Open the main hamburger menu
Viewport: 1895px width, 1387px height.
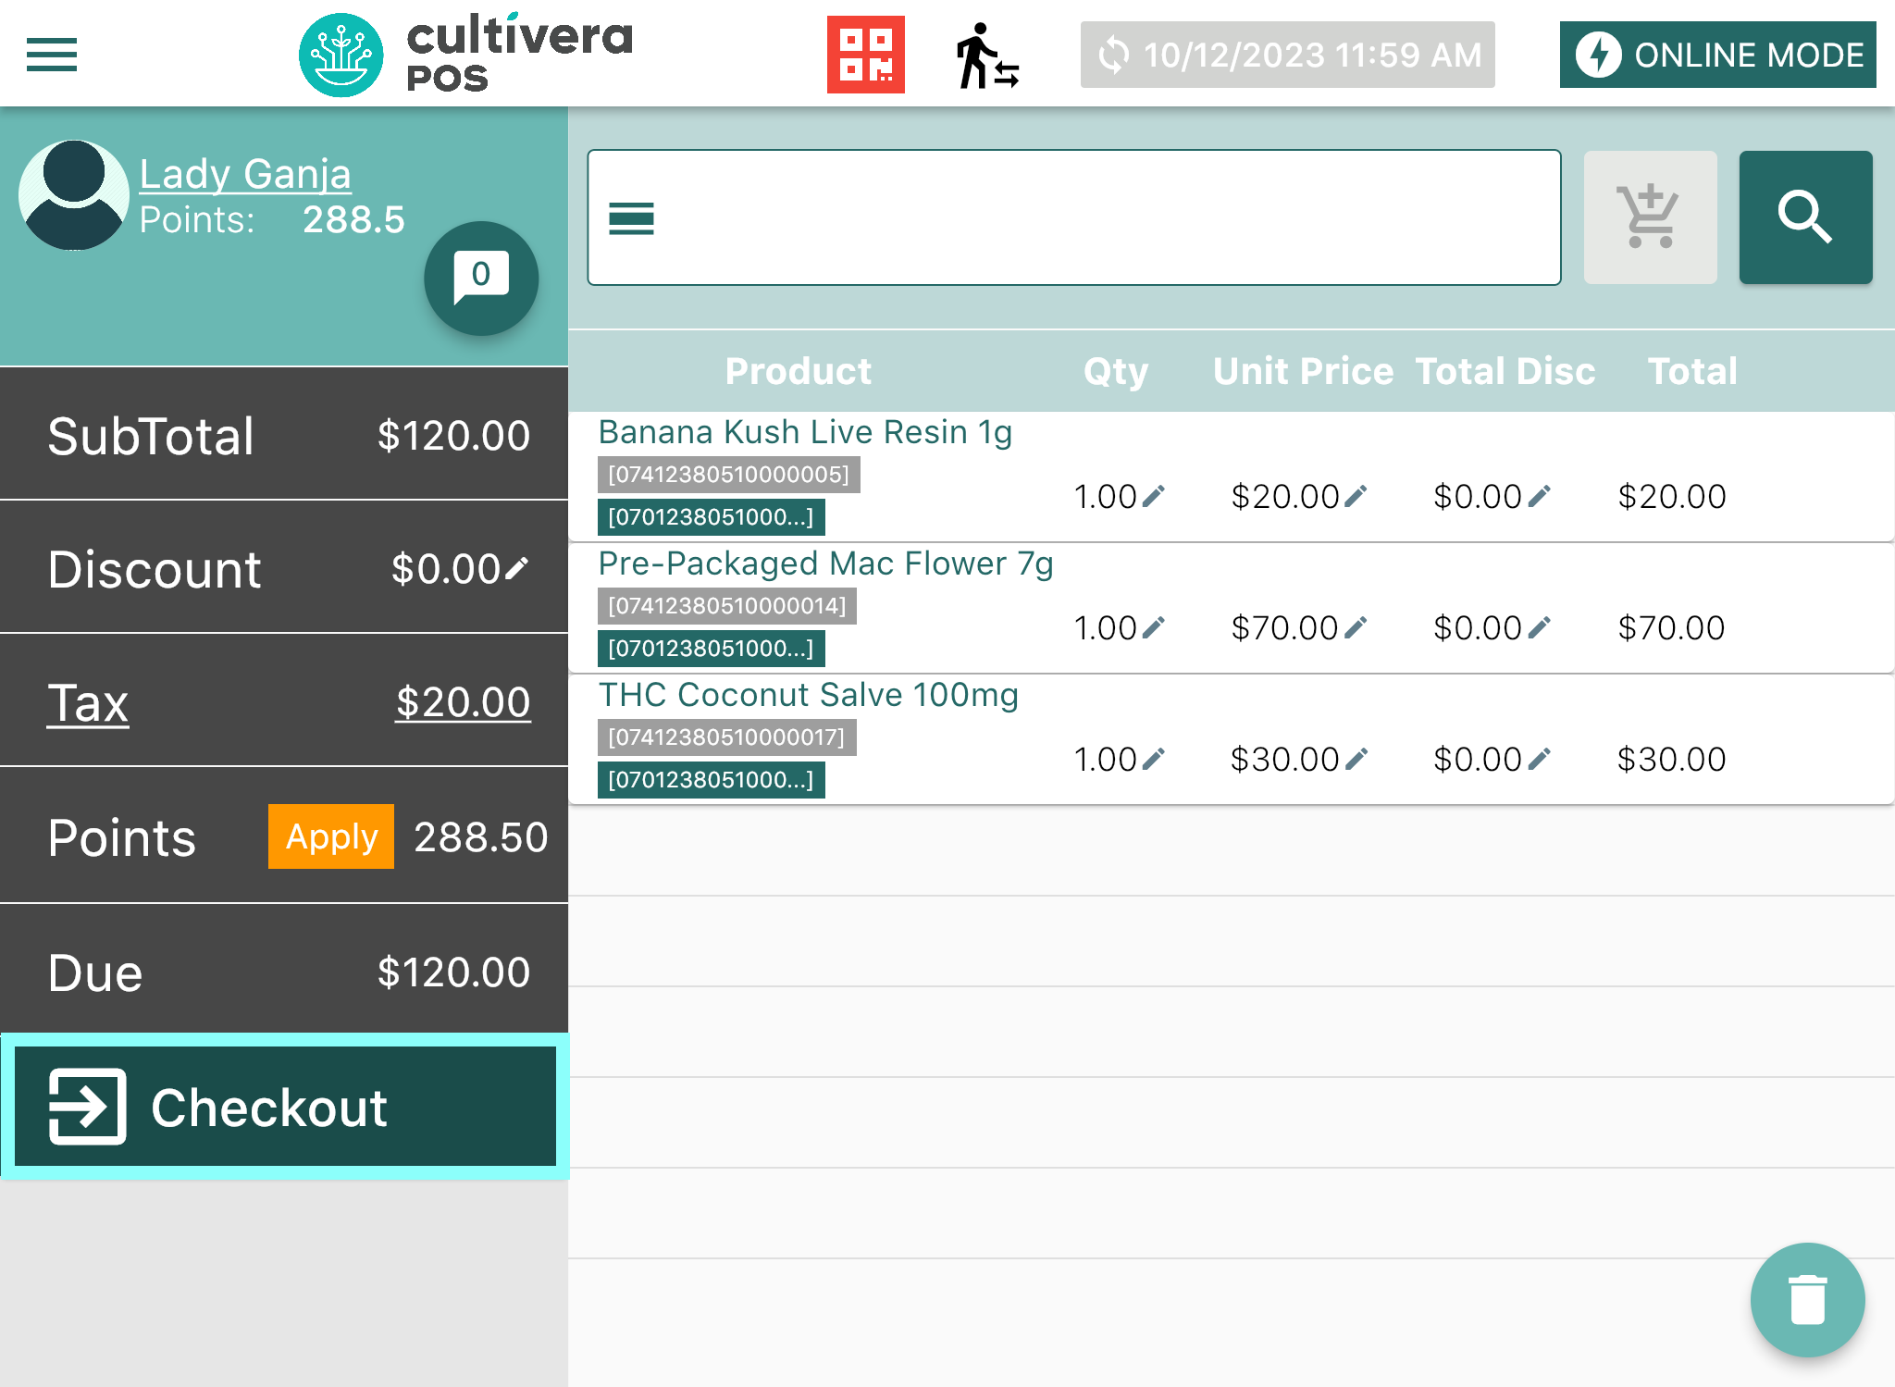(x=52, y=55)
